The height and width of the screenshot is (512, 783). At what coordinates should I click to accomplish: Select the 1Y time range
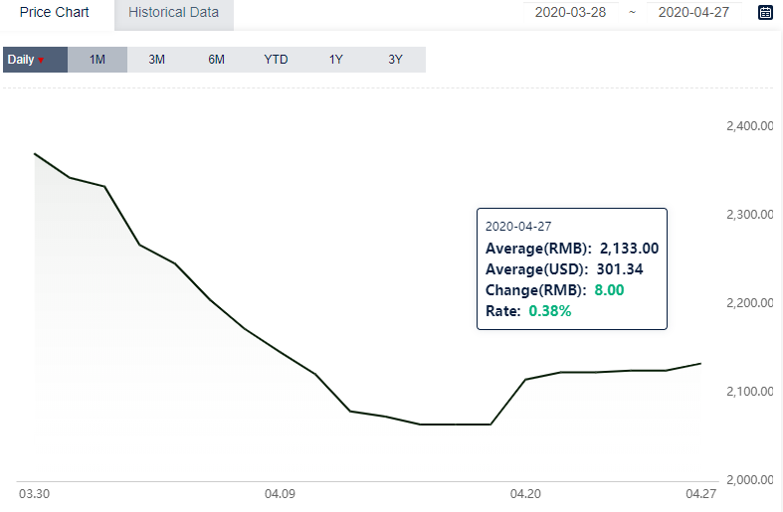point(336,60)
